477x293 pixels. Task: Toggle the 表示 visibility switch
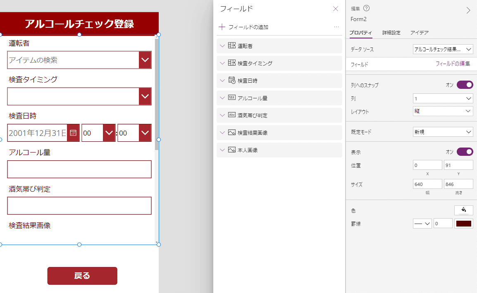coord(465,152)
